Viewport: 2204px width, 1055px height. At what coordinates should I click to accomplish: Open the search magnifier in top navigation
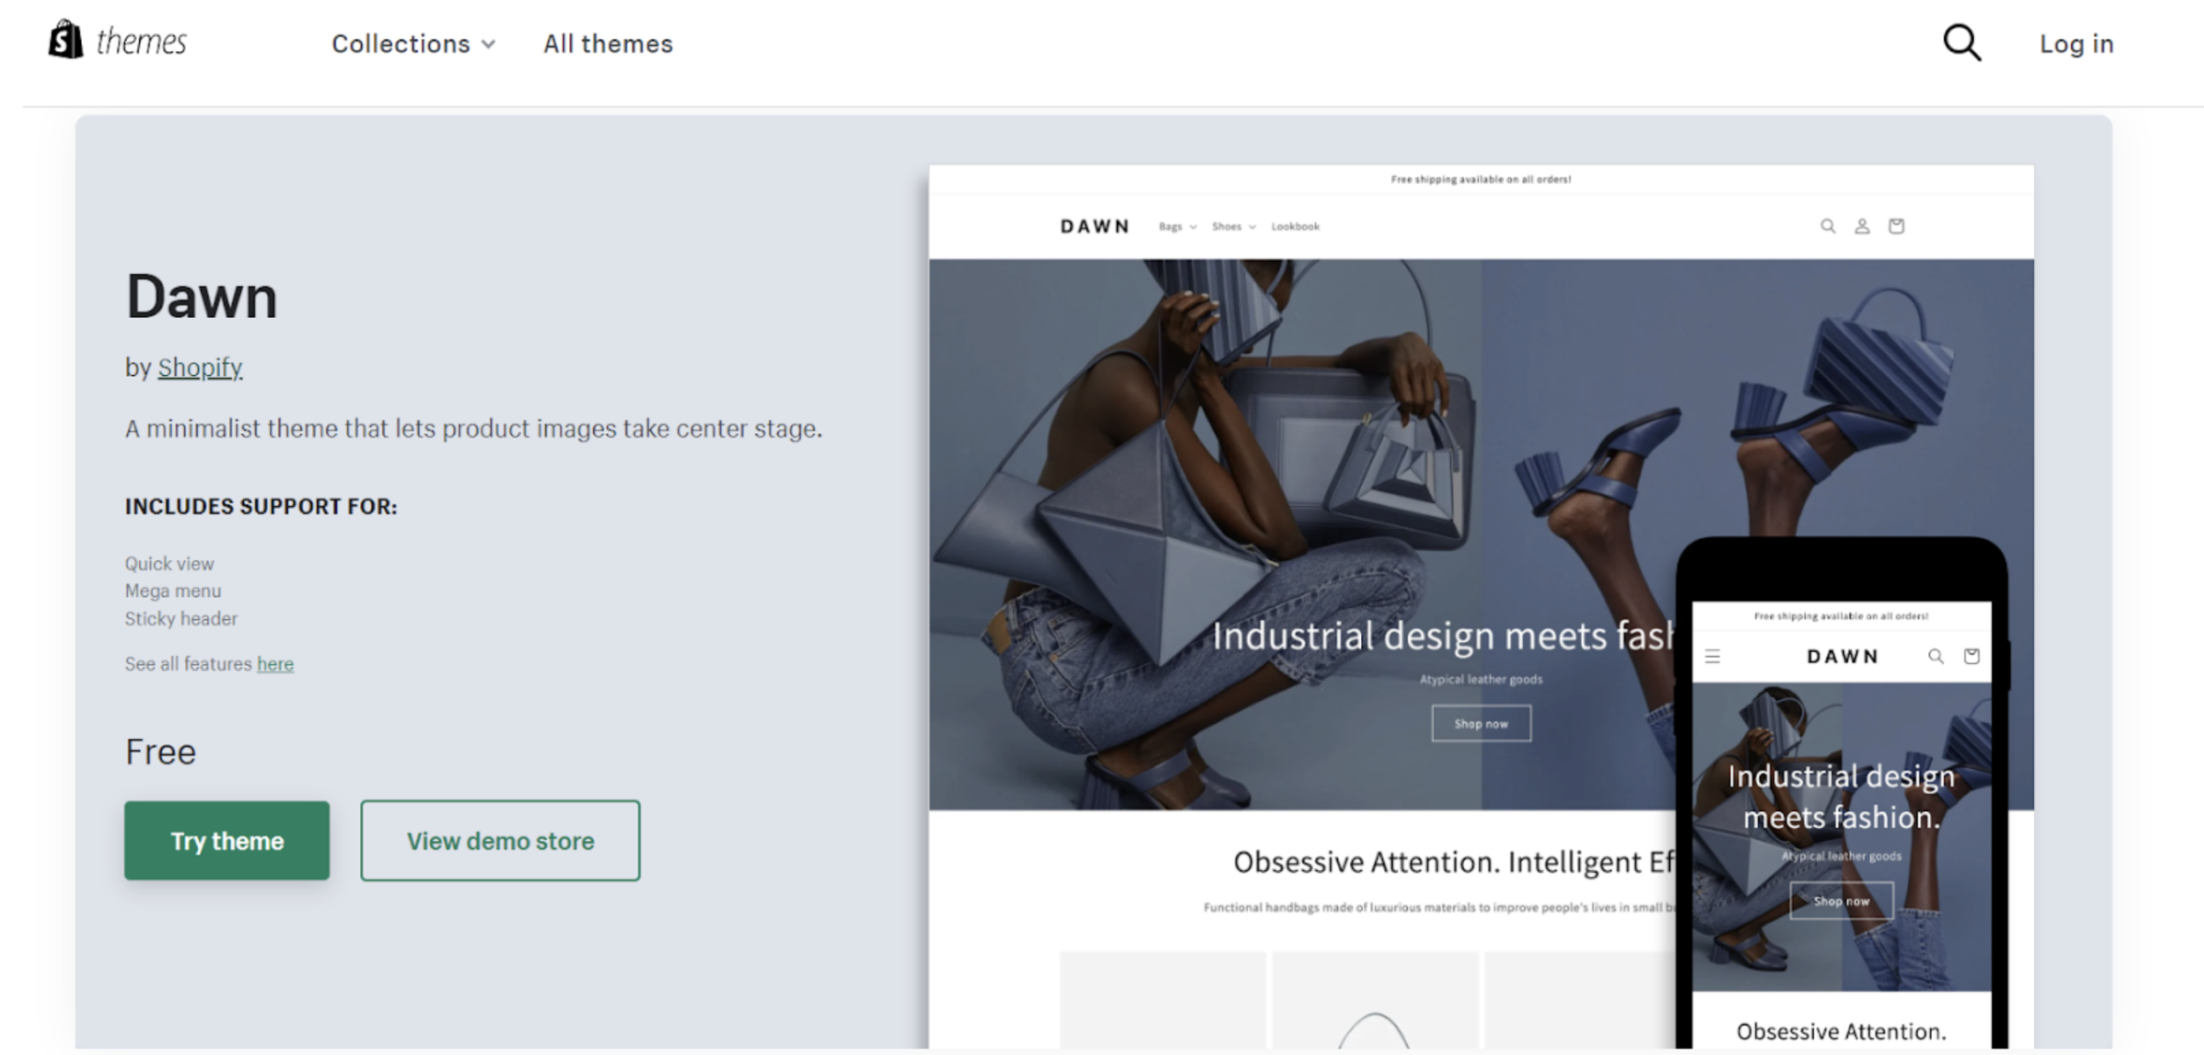coord(1962,42)
